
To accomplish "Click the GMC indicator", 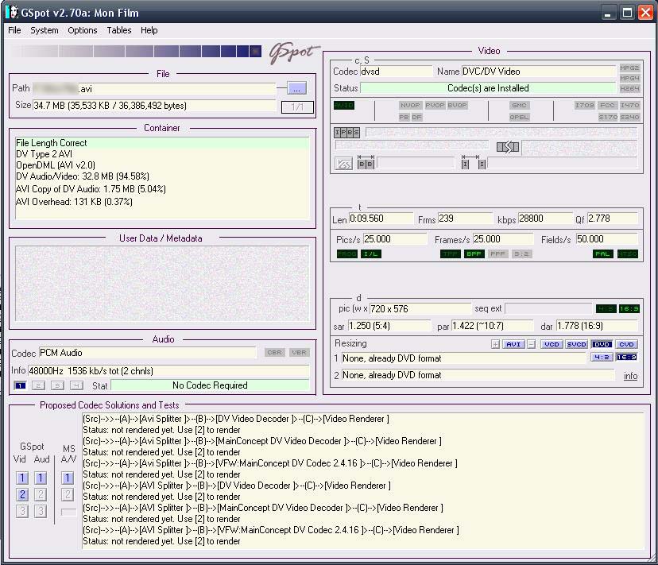I will click(x=519, y=106).
